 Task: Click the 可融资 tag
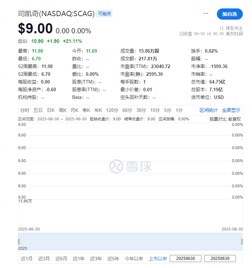[x=104, y=14]
